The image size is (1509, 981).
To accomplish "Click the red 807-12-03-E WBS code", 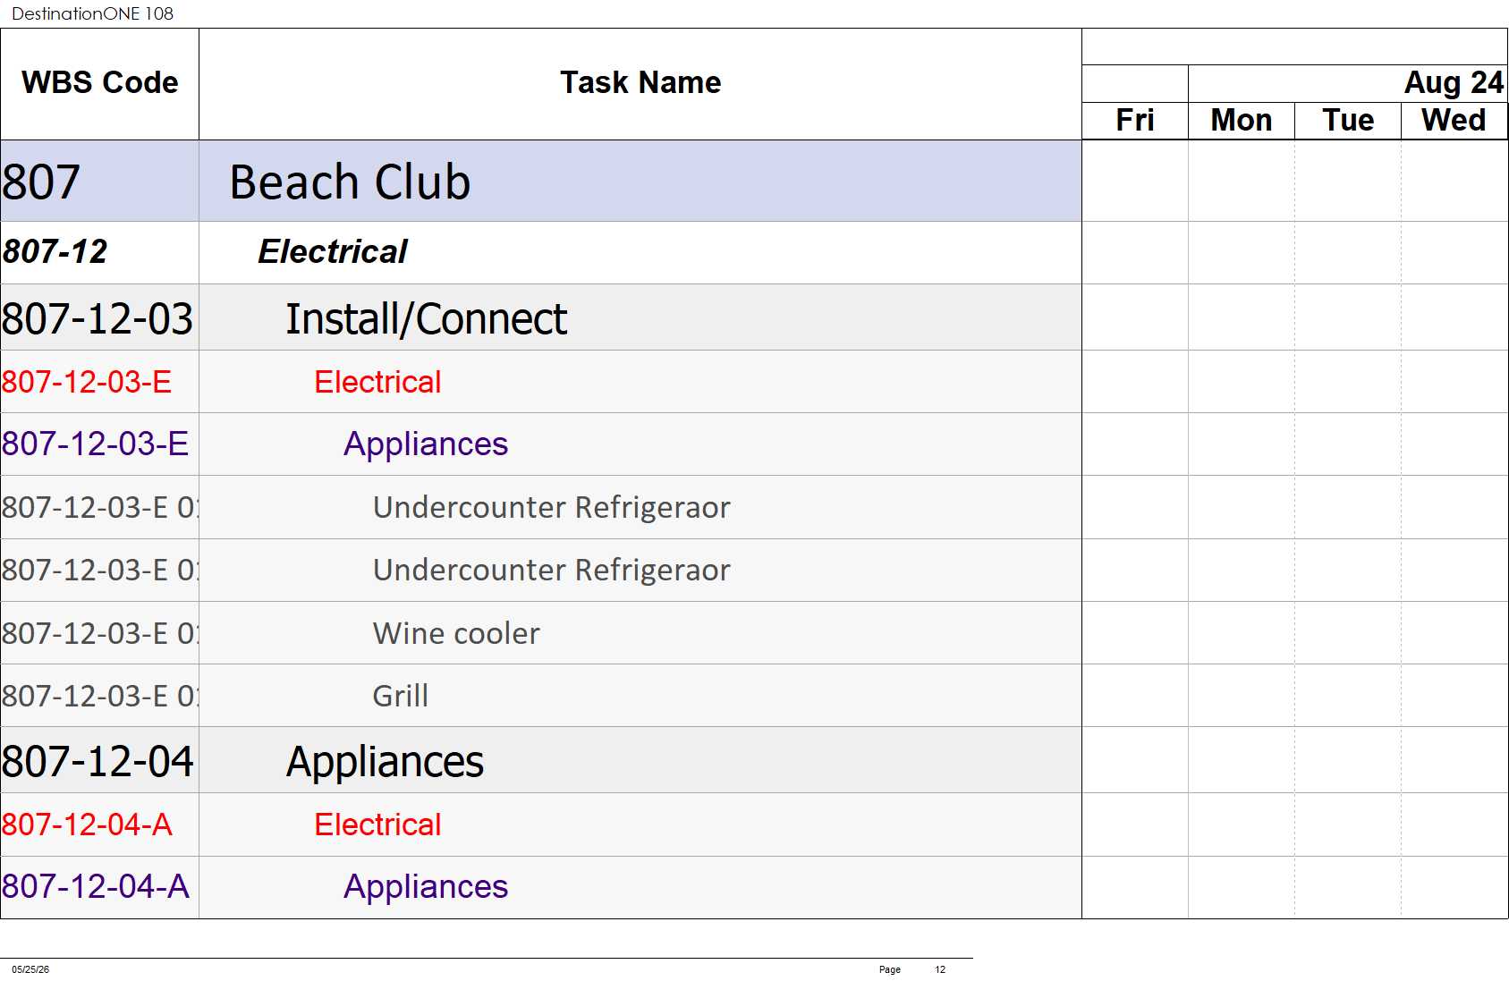I will click(x=87, y=382).
